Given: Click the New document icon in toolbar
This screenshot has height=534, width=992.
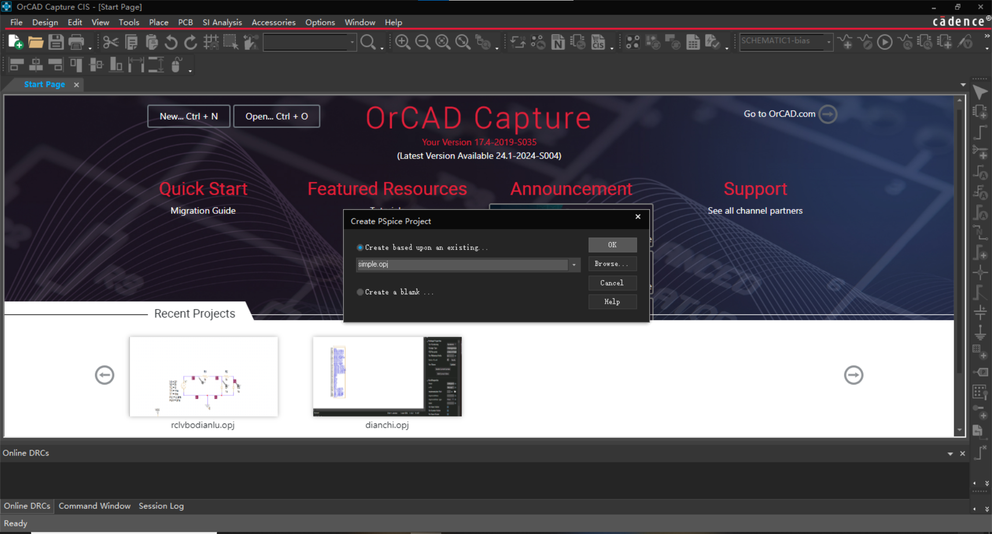Looking at the screenshot, I should tap(16, 42).
